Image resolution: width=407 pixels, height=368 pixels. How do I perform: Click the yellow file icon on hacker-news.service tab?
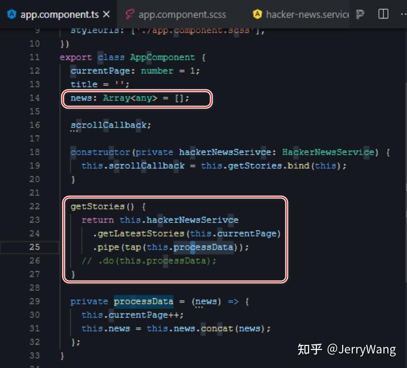[258, 15]
